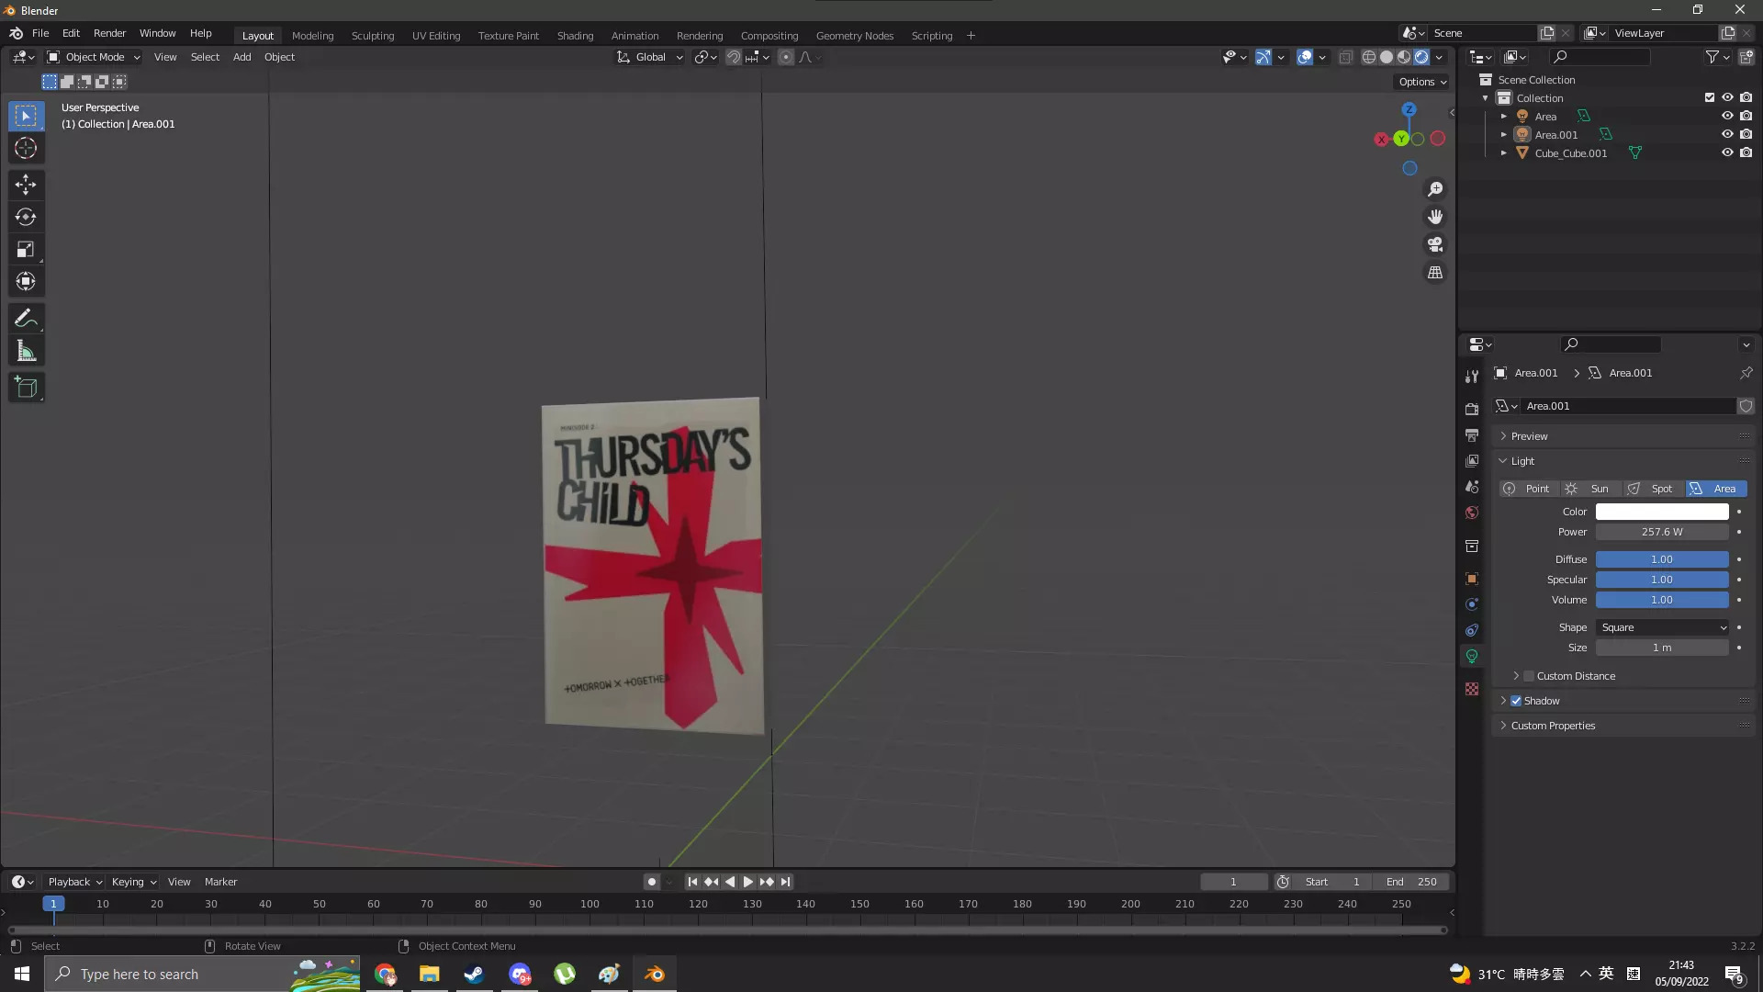The height and width of the screenshot is (992, 1763).
Task: Switch perspective/orthographic grid icon
Action: [1435, 273]
